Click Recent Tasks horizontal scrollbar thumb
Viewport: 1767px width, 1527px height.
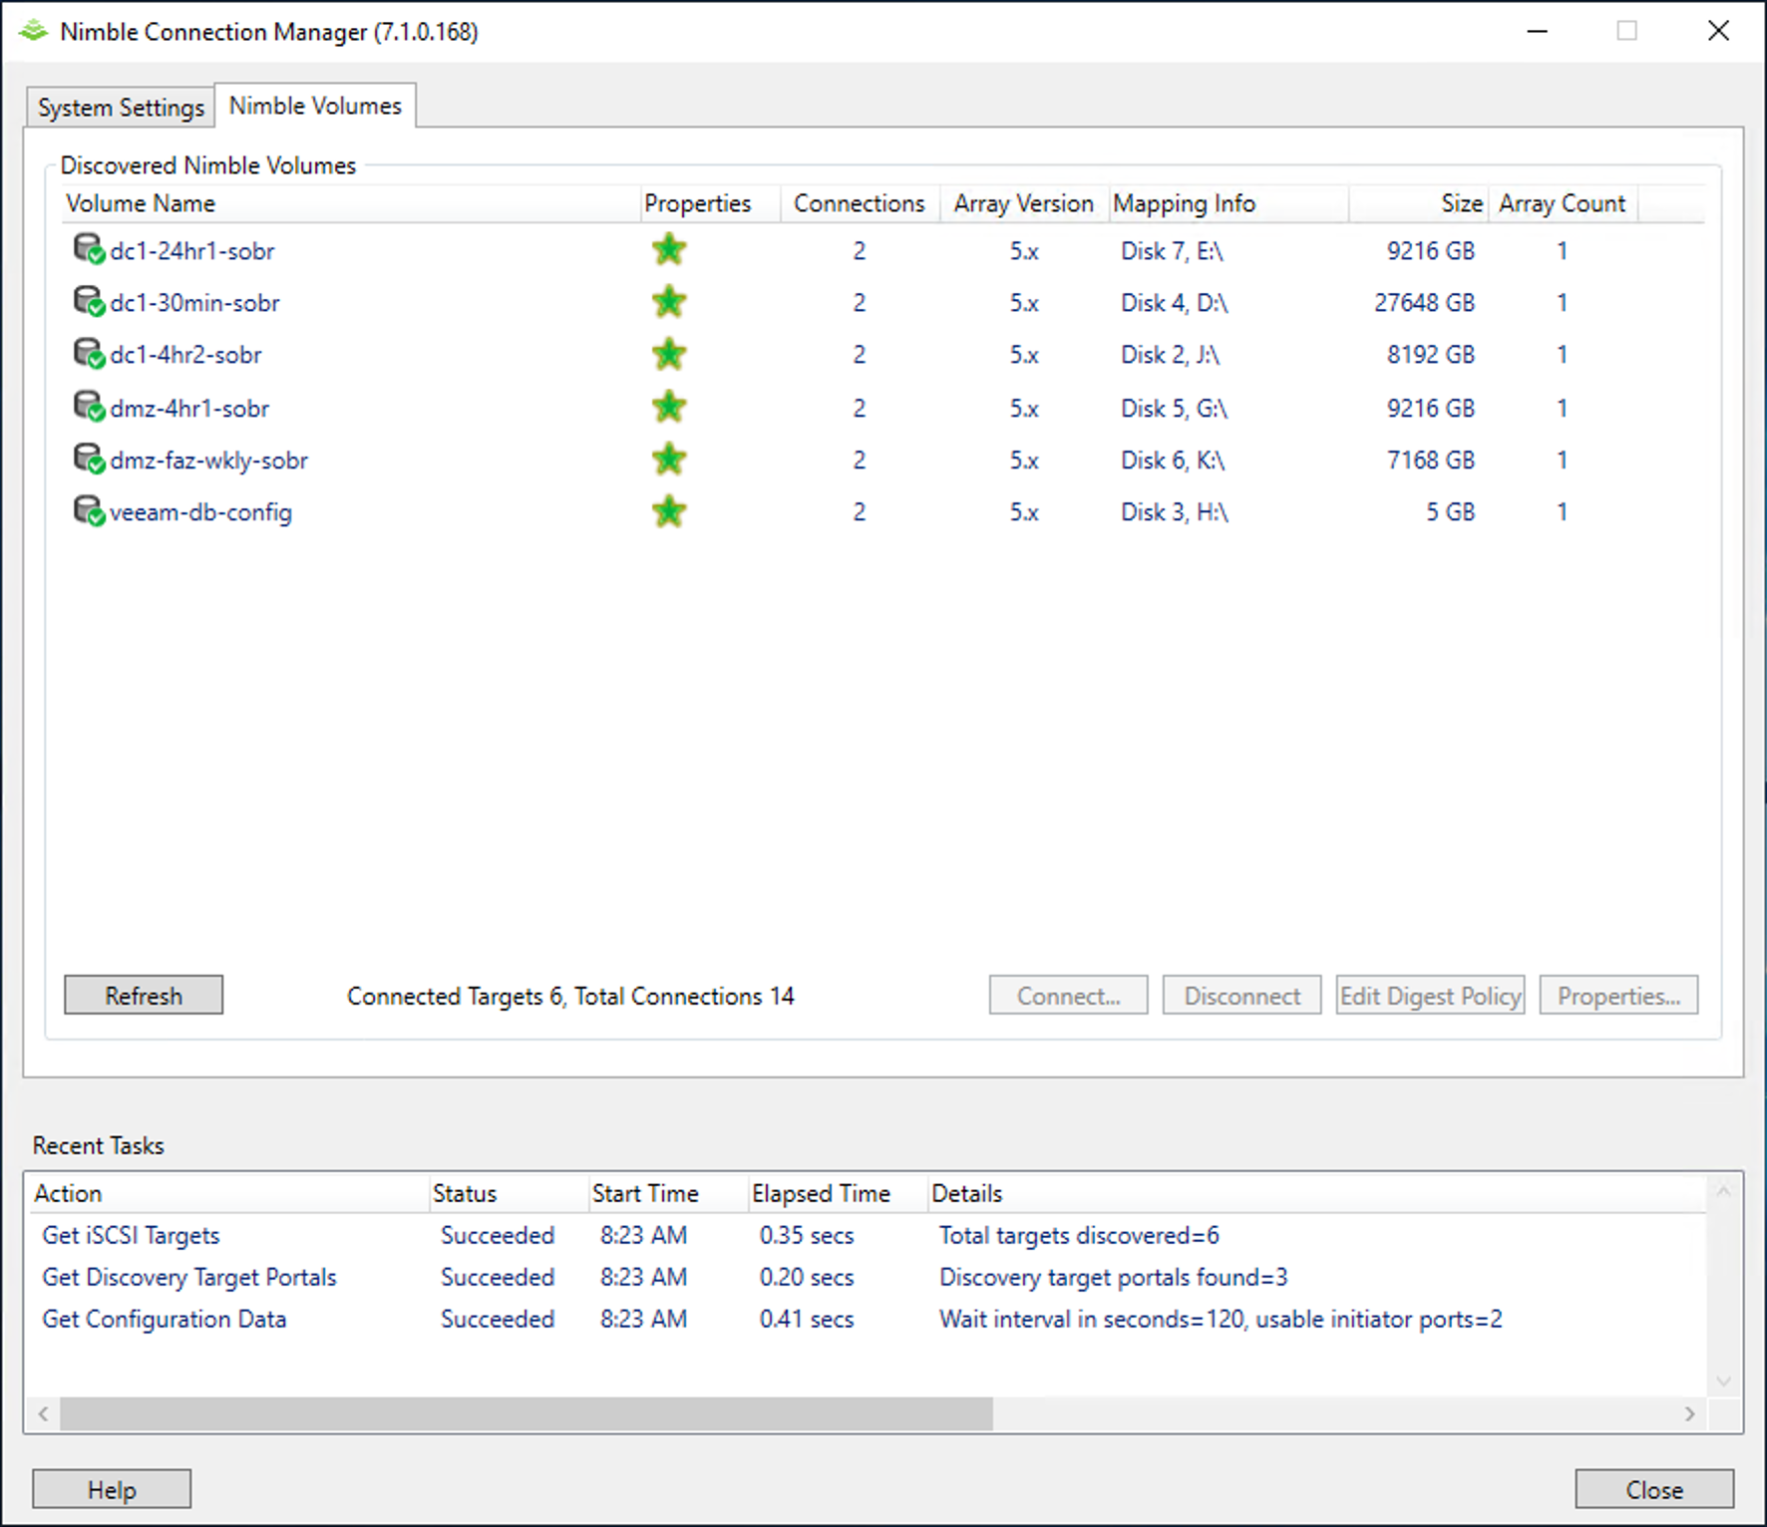tap(526, 1413)
